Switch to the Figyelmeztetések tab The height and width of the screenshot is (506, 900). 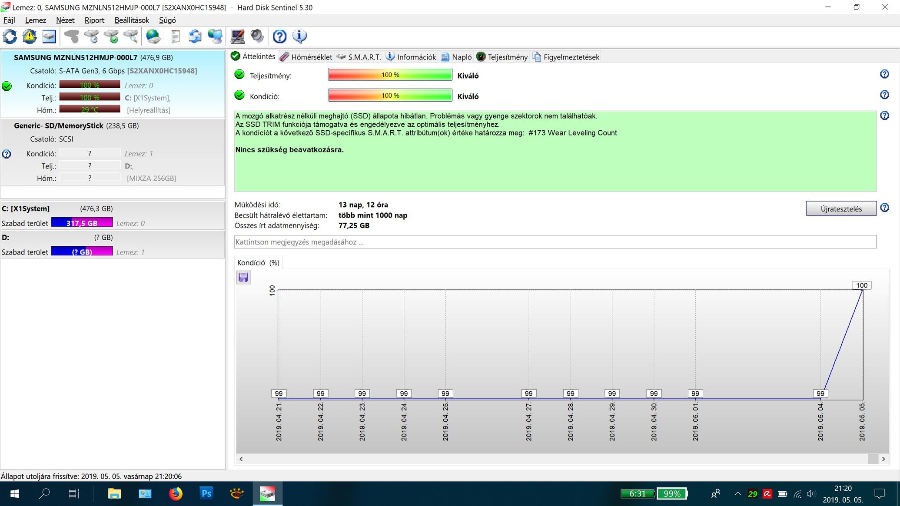[x=566, y=57]
